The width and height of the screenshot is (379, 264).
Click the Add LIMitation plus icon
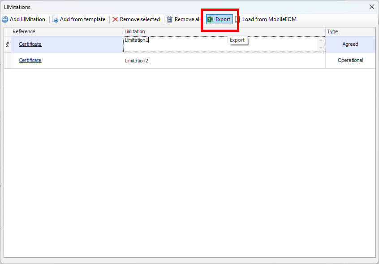pyautogui.click(x=5, y=19)
